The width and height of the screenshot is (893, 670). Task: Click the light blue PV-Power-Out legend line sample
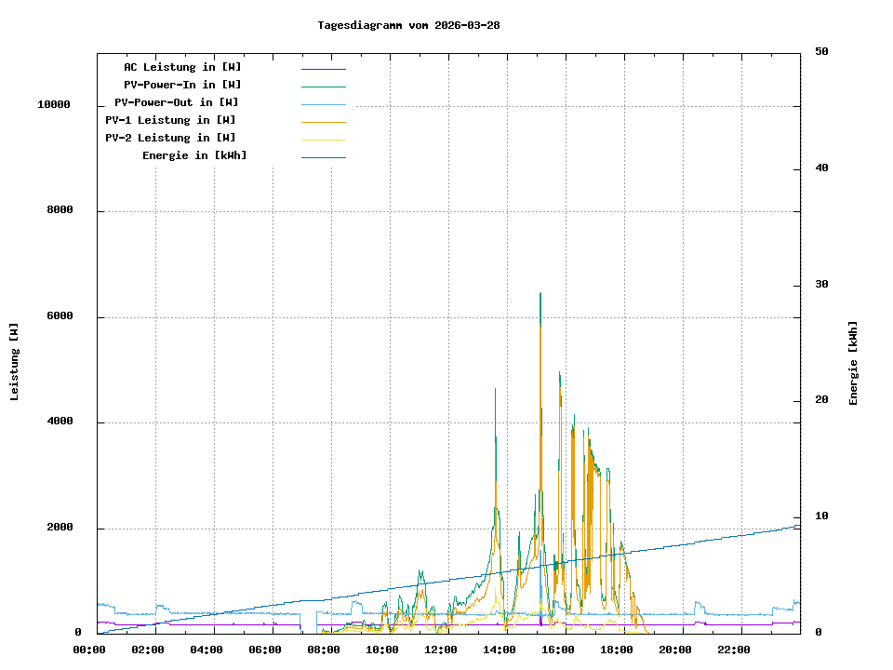point(323,104)
